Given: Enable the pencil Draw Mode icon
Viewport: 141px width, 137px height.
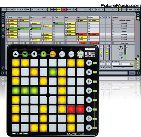Looking at the screenshot, I should (75, 10).
